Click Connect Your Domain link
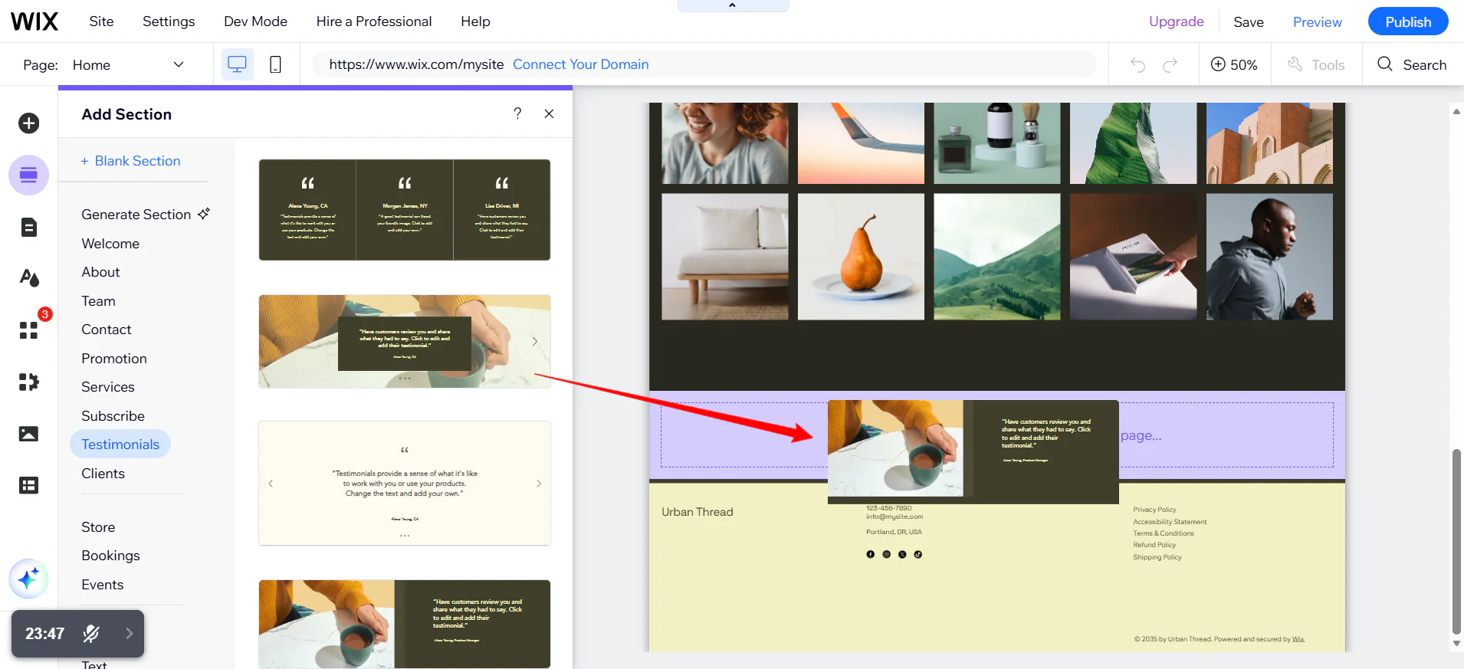1464x669 pixels. click(581, 64)
